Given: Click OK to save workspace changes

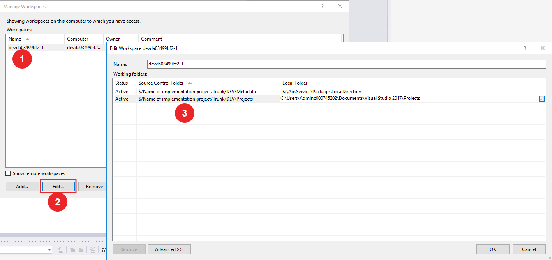Looking at the screenshot, I should [x=492, y=249].
